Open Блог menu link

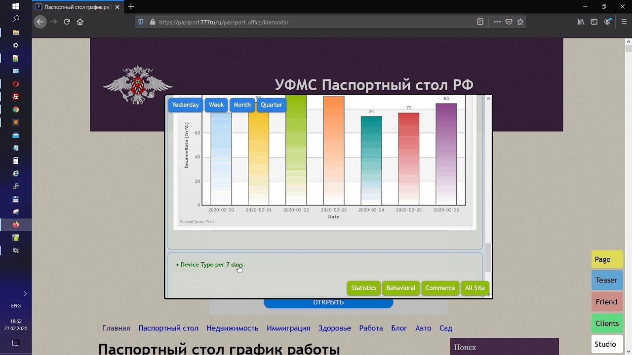click(399, 328)
